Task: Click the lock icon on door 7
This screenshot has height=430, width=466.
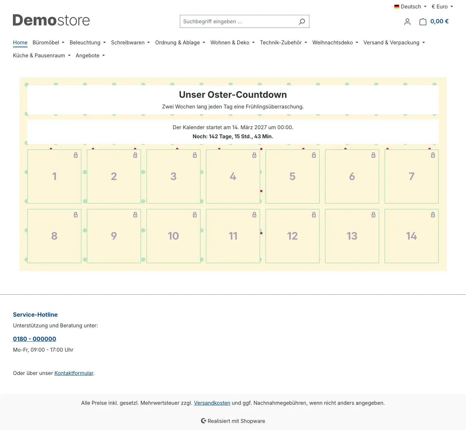Action: (433, 155)
